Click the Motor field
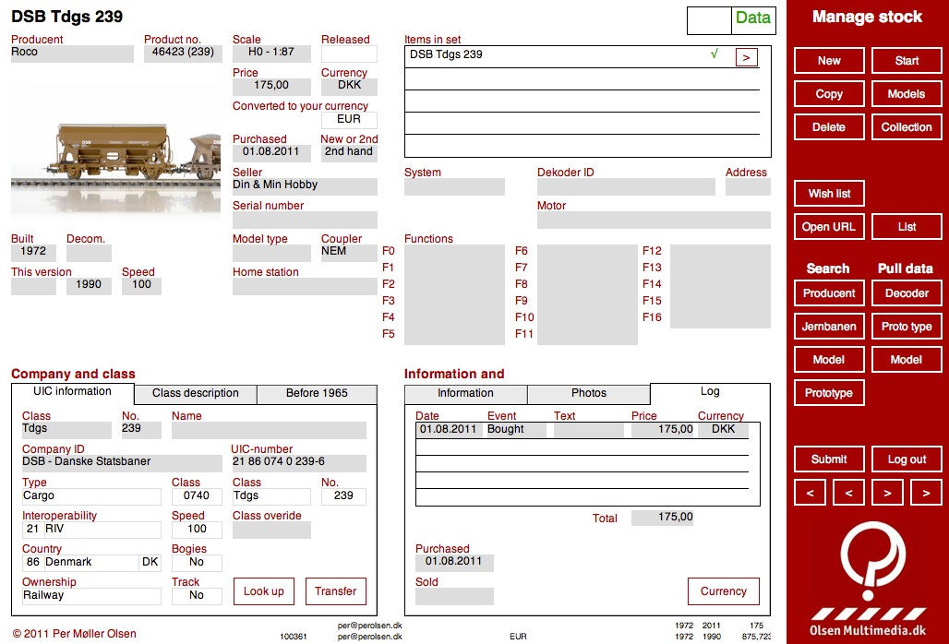 point(654,220)
